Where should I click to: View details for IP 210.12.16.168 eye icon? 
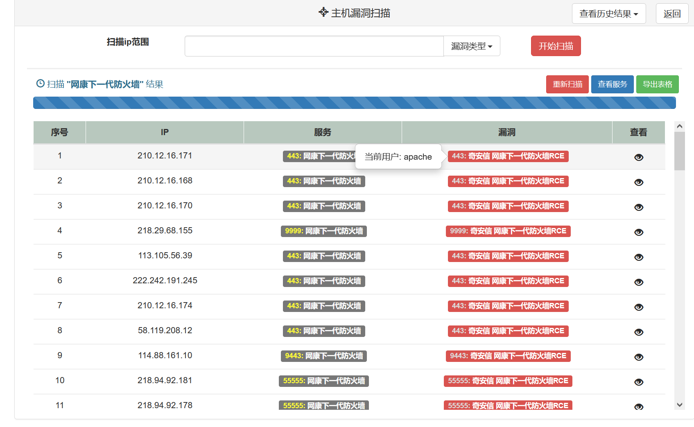click(639, 182)
